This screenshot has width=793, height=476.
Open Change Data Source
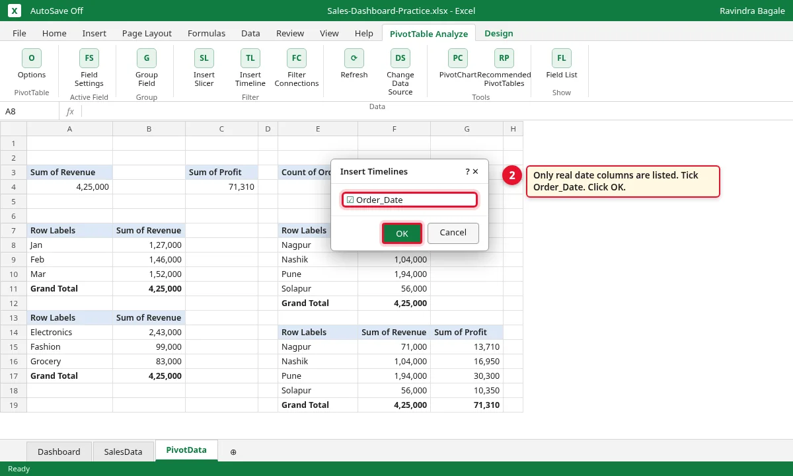click(x=400, y=73)
